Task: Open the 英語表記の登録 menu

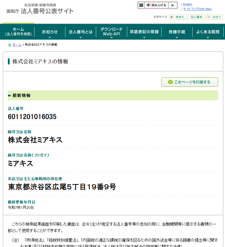Action: click(x=144, y=32)
